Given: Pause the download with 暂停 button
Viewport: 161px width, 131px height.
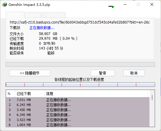Looking at the screenshot, I should (103, 73).
